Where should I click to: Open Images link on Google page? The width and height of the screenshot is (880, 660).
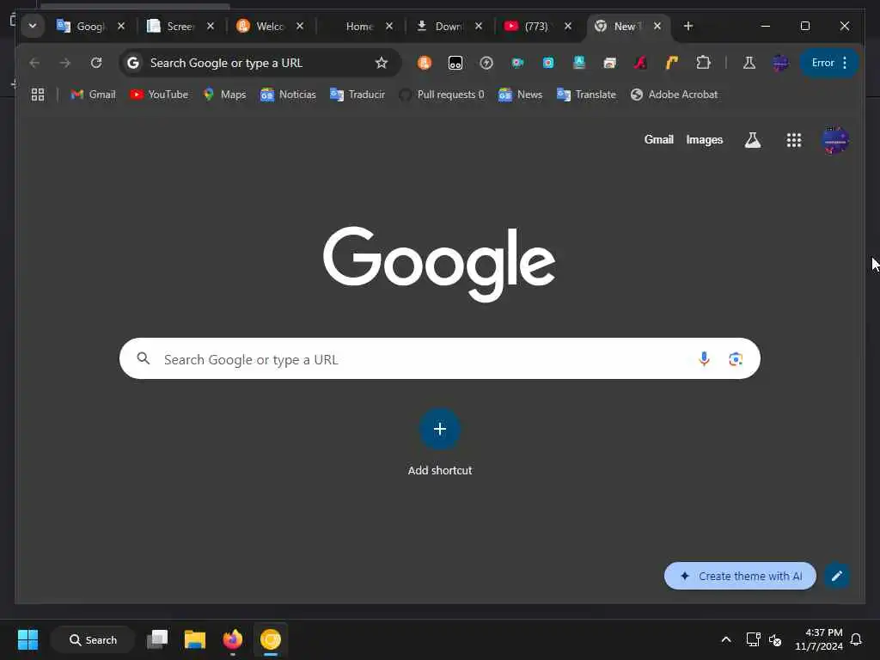(x=705, y=140)
